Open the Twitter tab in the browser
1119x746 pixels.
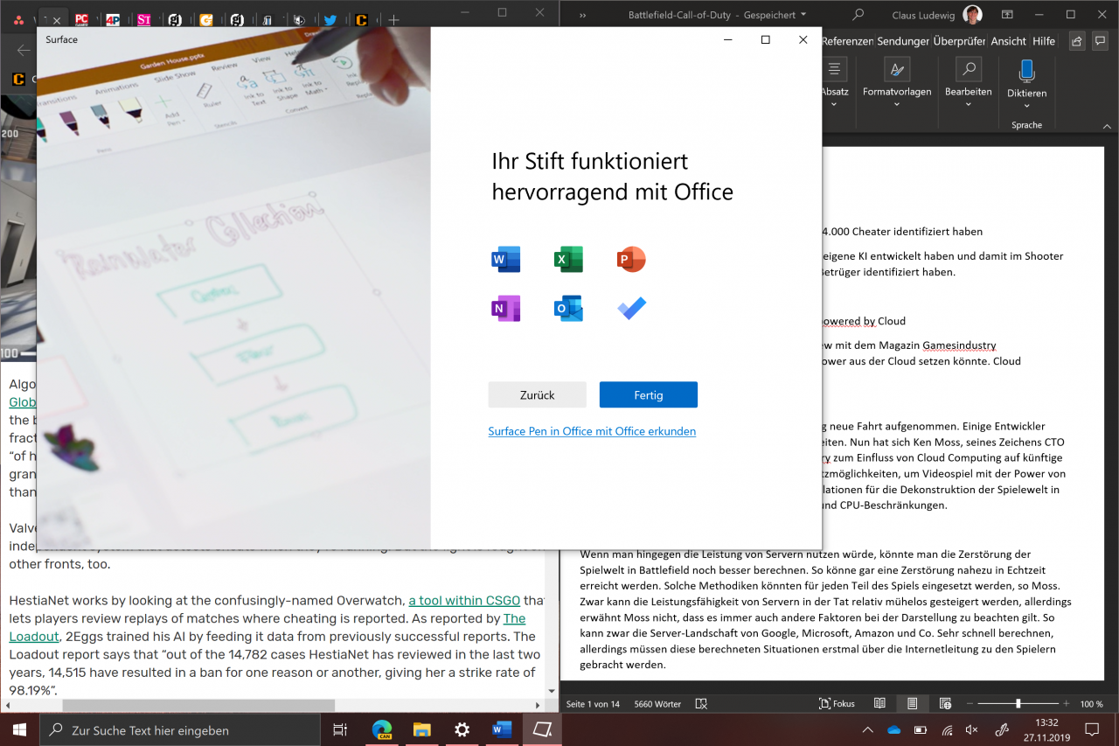point(330,19)
